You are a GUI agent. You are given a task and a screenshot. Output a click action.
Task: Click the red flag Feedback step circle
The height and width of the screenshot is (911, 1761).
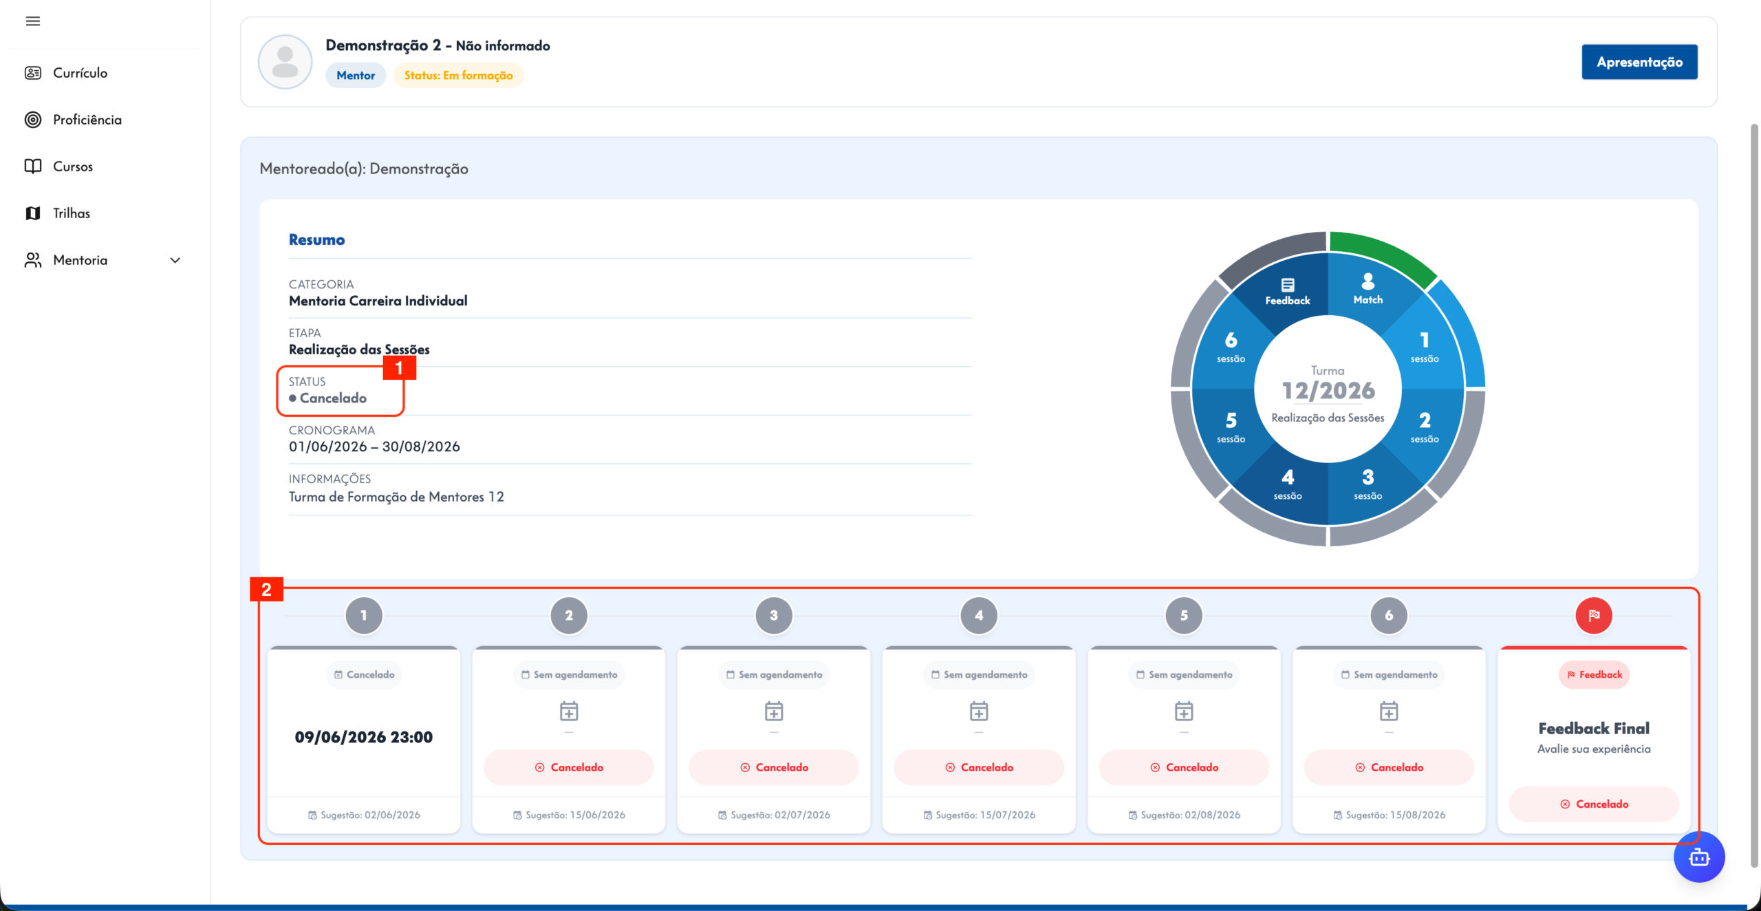pos(1594,615)
